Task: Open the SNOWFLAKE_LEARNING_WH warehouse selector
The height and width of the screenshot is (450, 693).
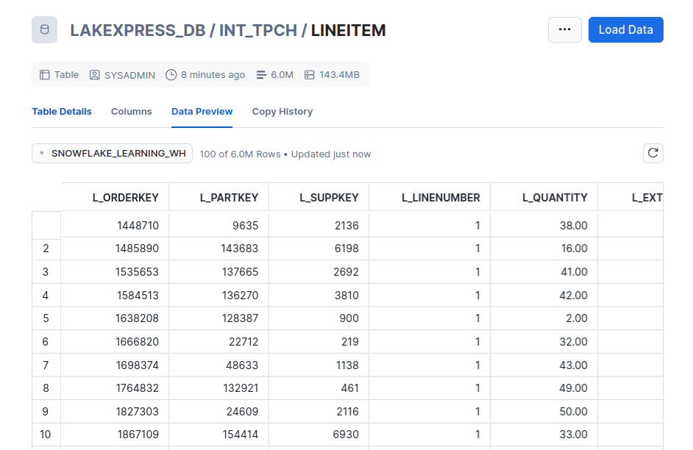Action: tap(112, 153)
